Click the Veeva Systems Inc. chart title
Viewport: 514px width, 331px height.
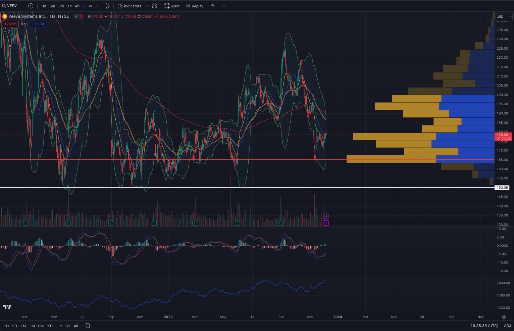pos(27,16)
